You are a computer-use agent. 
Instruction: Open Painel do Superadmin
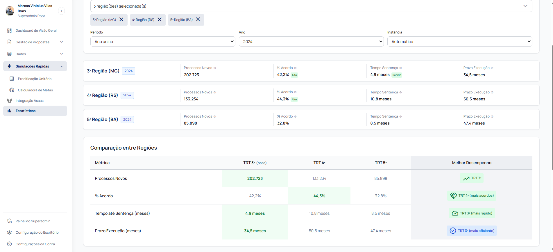pos(33,221)
